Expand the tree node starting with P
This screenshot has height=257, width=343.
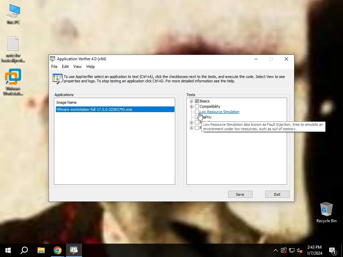pyautogui.click(x=191, y=128)
